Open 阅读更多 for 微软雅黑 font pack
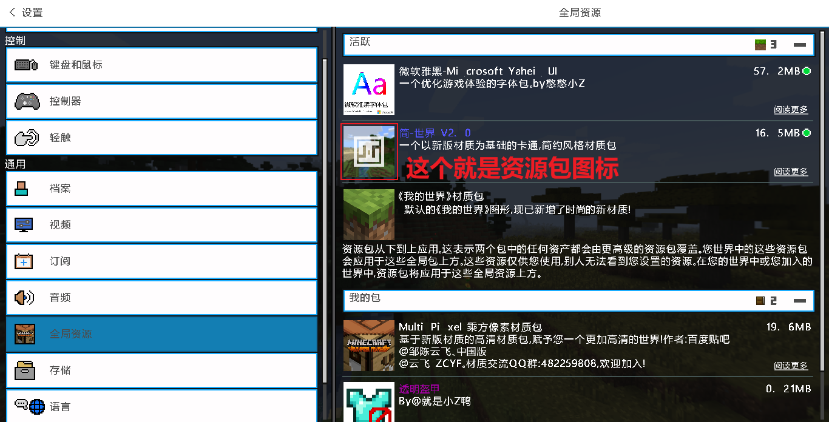Screen dimensions: 829x422 pos(791,110)
